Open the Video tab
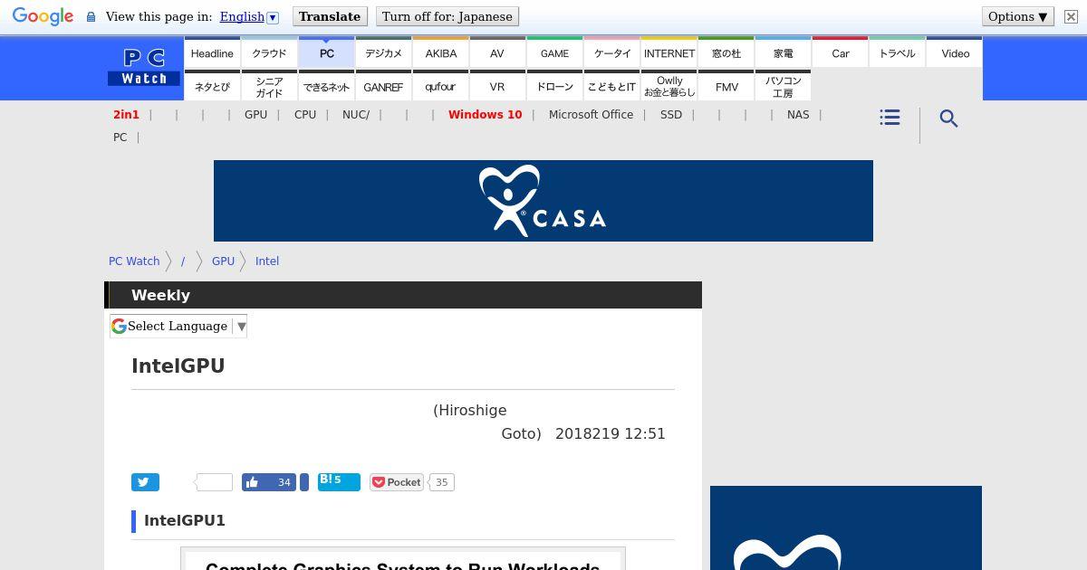The height and width of the screenshot is (570, 1087). click(x=955, y=52)
